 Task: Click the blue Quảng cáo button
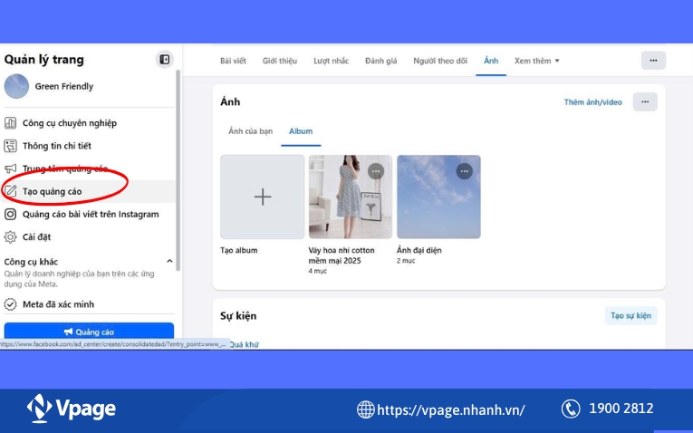tap(89, 332)
